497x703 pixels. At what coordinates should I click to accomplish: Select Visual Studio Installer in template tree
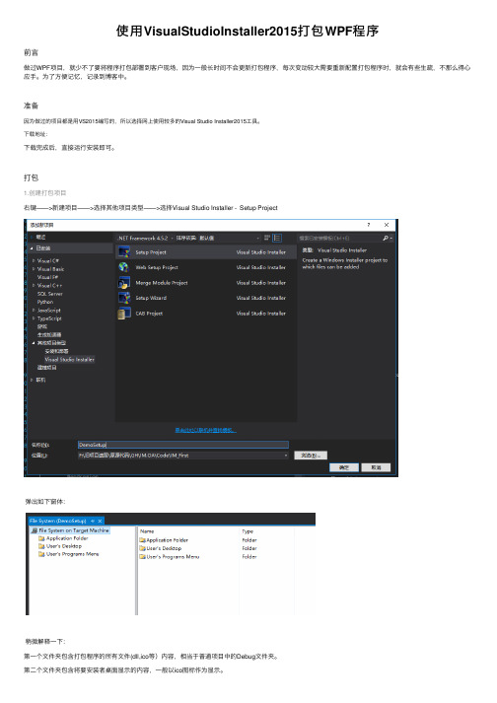coord(70,360)
